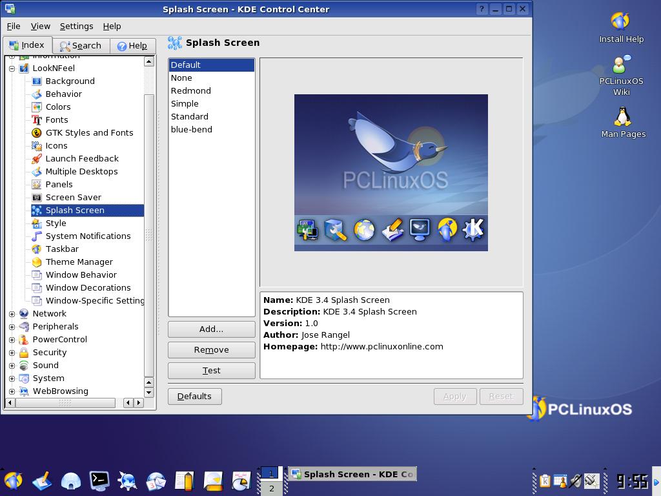Image resolution: width=661 pixels, height=496 pixels.
Task: Click the tree scrollbar up arrow
Action: tap(149, 61)
